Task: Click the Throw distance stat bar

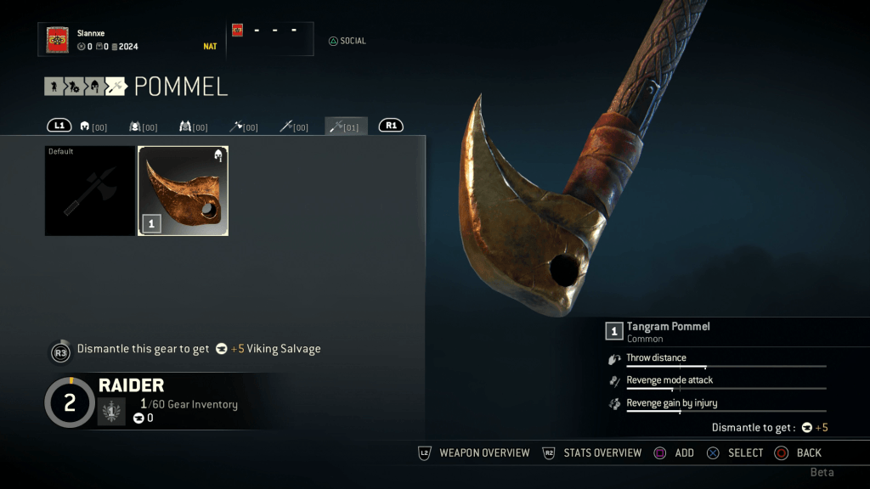Action: (726, 367)
